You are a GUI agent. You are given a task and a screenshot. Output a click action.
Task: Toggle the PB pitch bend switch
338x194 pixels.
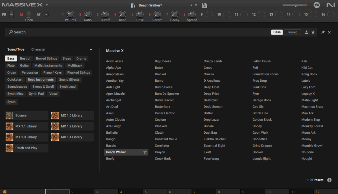(12, 14)
